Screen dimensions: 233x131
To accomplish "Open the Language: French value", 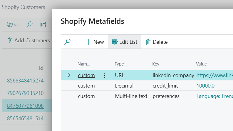I will (x=214, y=96).
